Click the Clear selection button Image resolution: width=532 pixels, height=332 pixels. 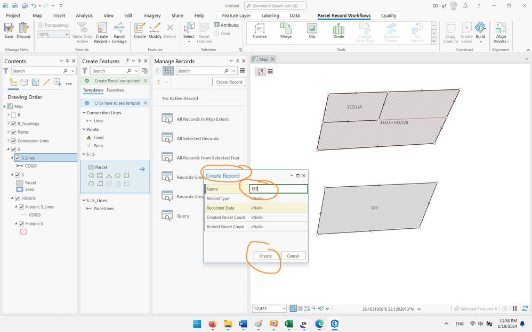[223, 33]
